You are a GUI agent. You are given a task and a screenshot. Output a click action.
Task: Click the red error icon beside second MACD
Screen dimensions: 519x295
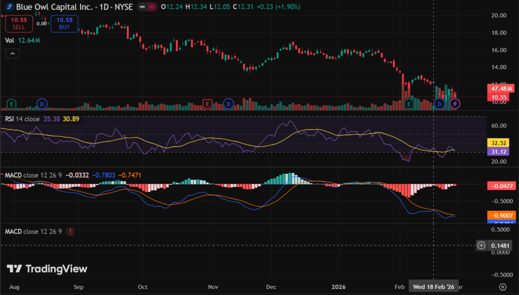(x=70, y=232)
